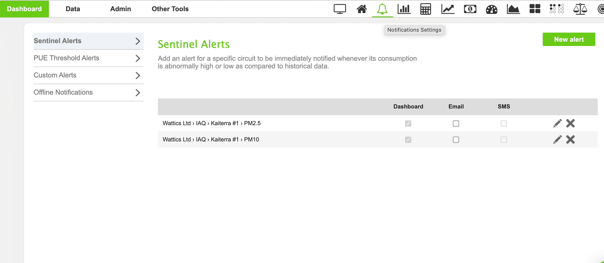Edit the PM10 alert with pencil icon
Image resolution: width=604 pixels, height=263 pixels.
[557, 139]
